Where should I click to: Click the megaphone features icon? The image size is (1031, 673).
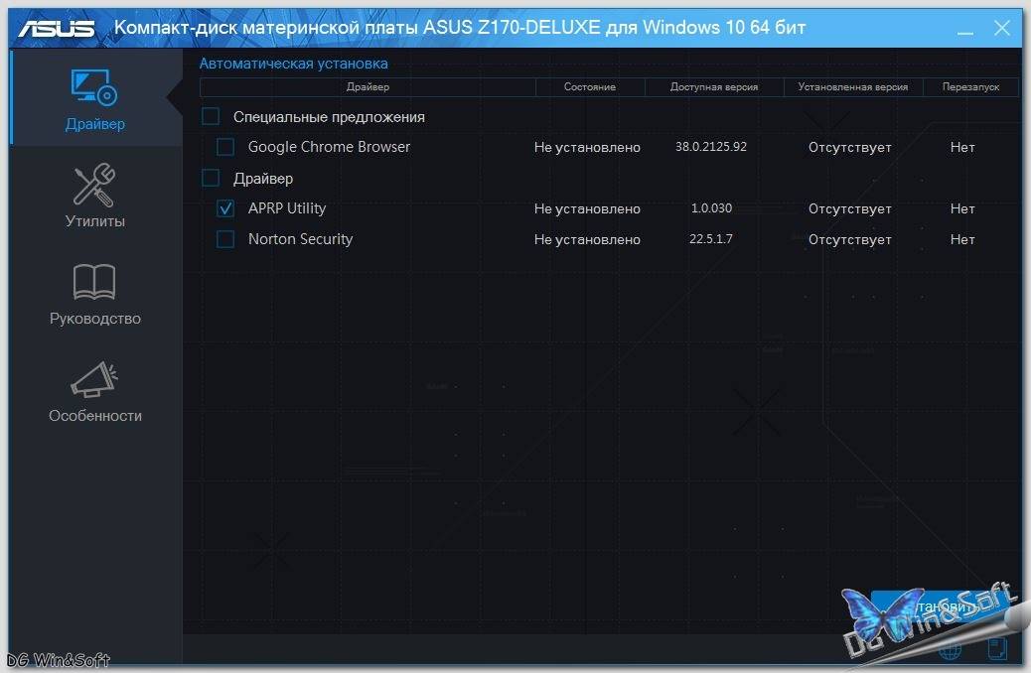click(x=94, y=379)
